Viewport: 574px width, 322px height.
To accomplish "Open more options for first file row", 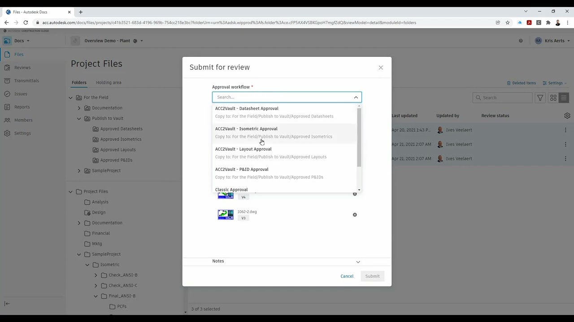I will 565,130.
